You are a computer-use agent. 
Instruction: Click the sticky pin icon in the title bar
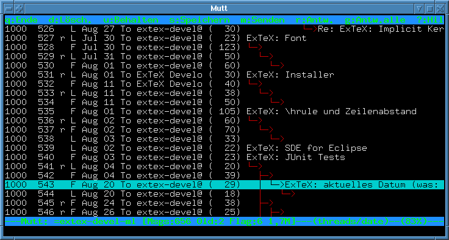(x=19, y=9)
